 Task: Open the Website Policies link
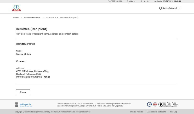(x=136, y=112)
